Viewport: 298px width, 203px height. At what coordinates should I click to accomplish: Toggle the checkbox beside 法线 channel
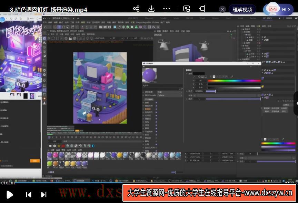[156, 125]
